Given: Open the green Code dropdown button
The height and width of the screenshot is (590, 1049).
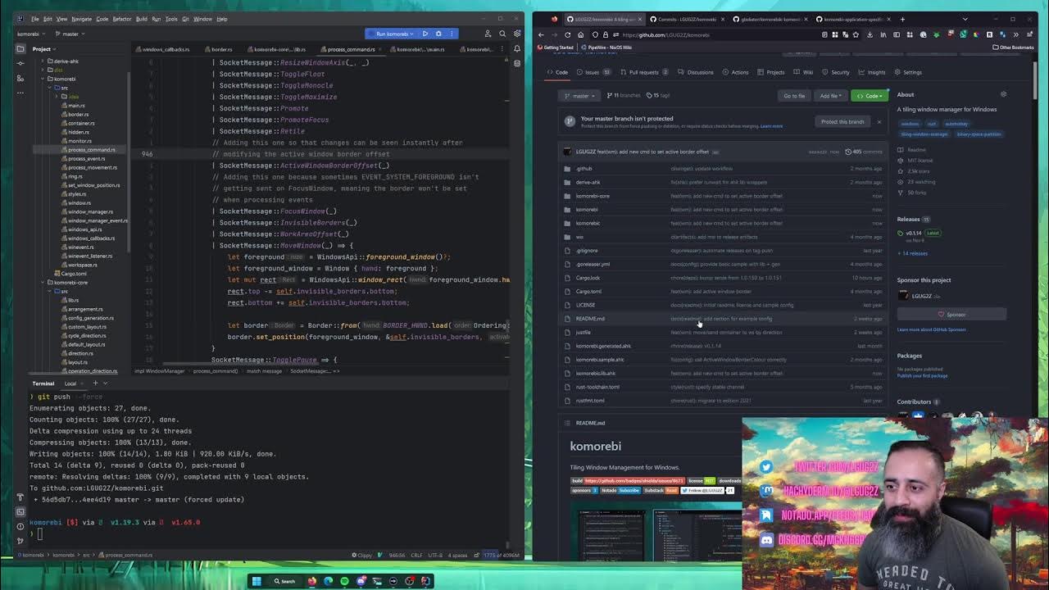Looking at the screenshot, I should pos(869,96).
